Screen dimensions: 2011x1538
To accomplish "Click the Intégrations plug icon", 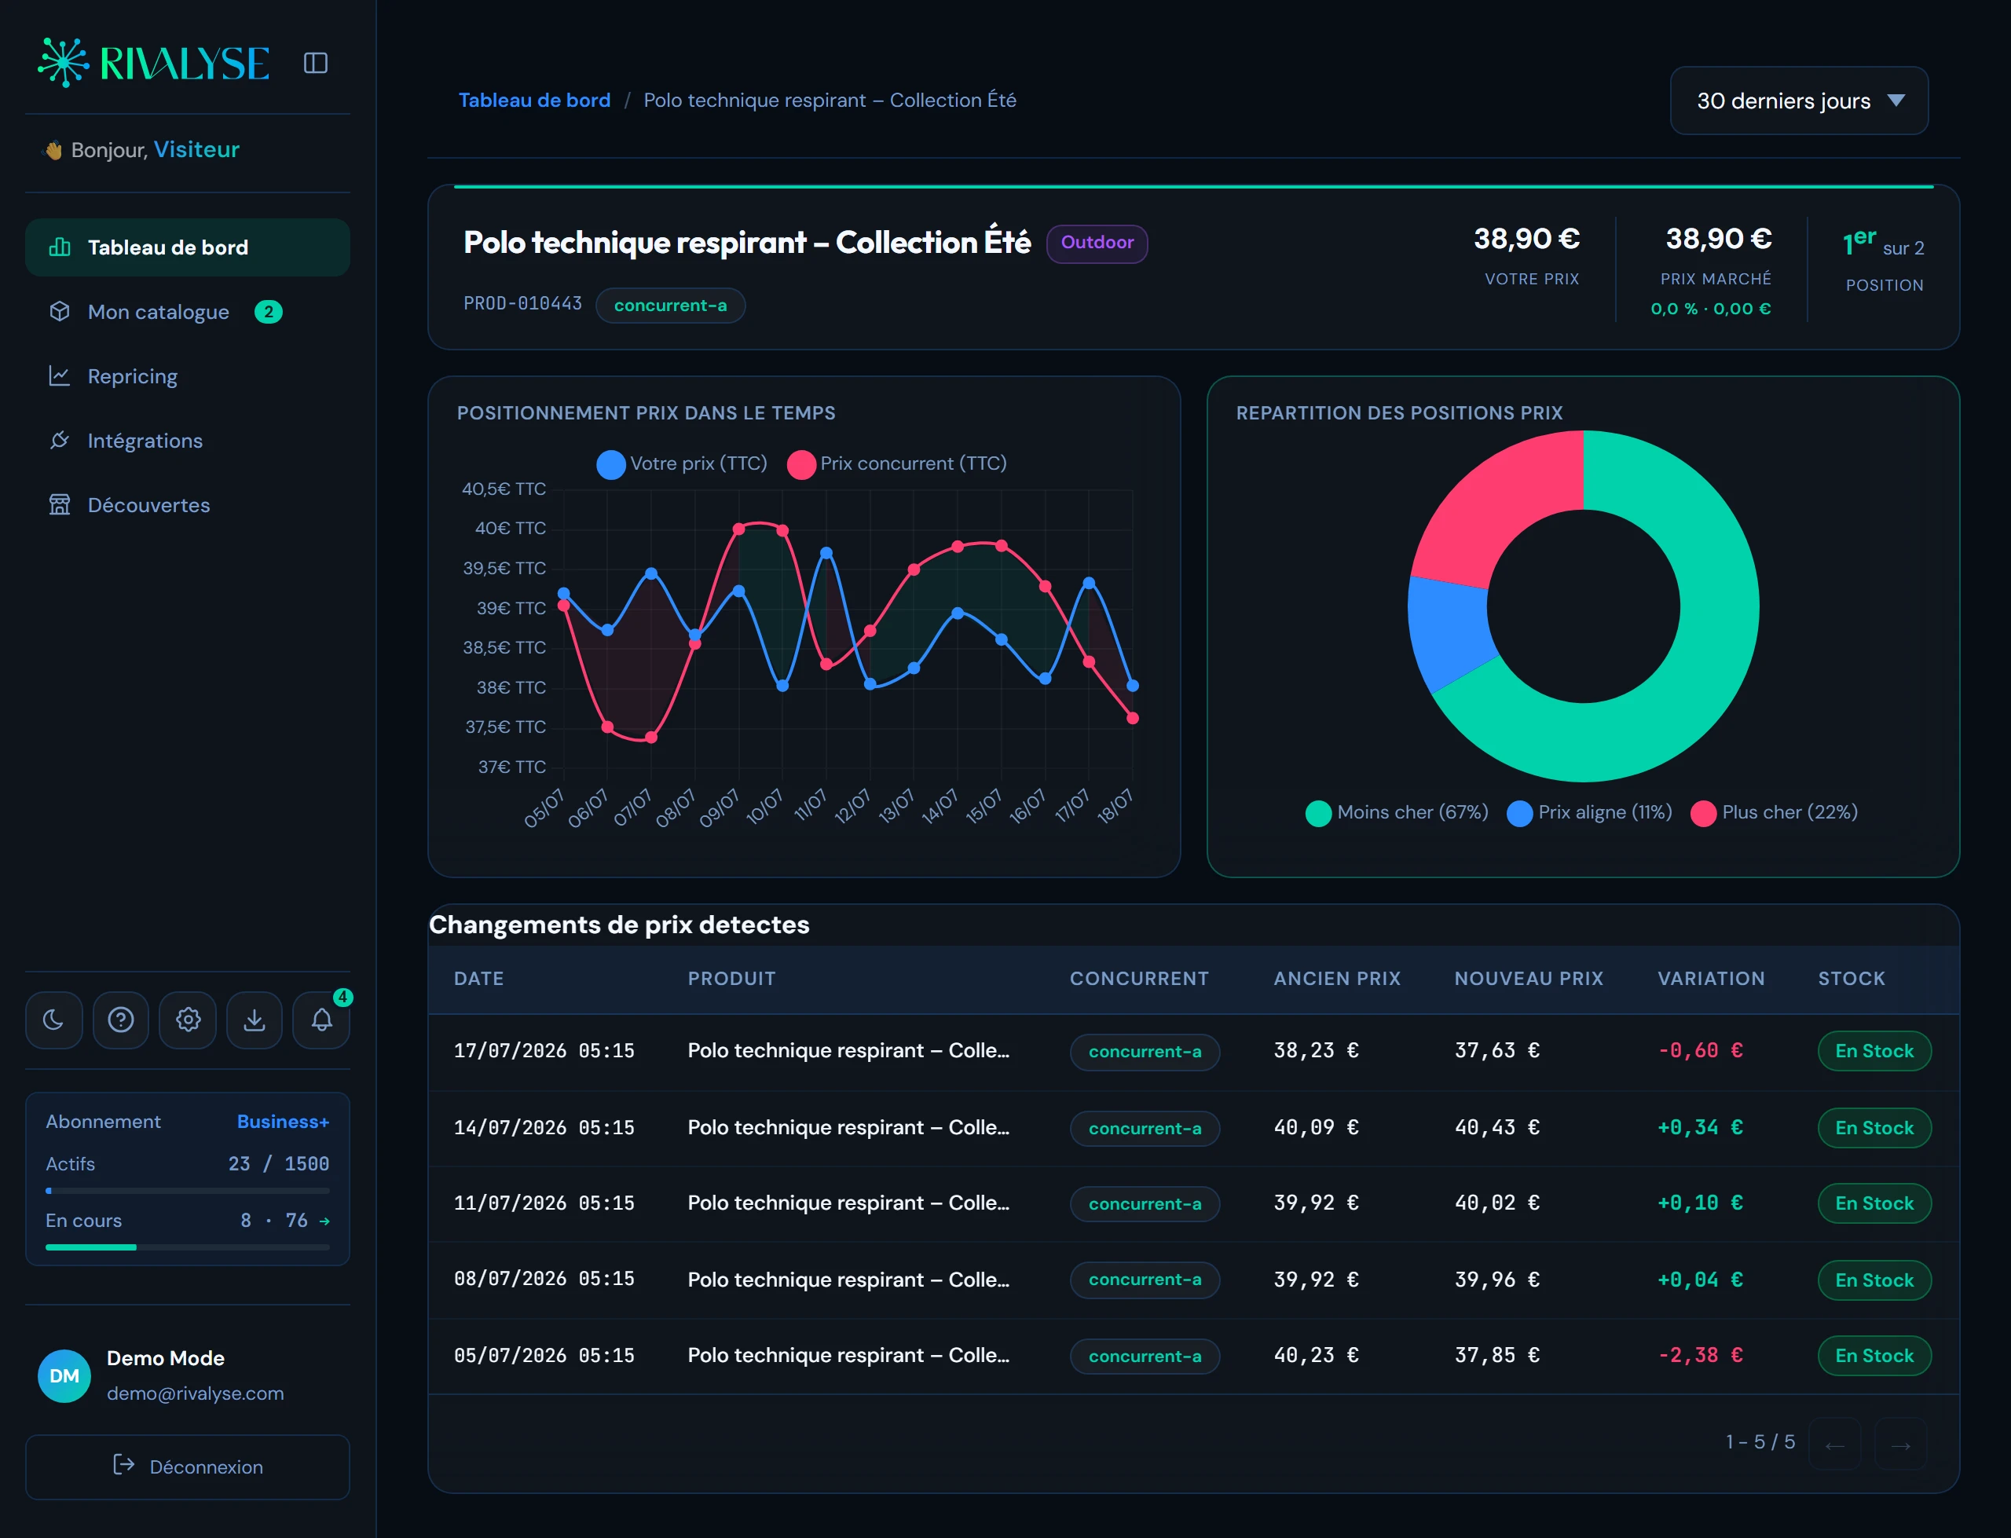I will (x=60, y=441).
